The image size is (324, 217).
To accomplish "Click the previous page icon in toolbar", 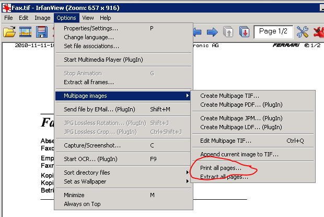I will click(228, 32).
